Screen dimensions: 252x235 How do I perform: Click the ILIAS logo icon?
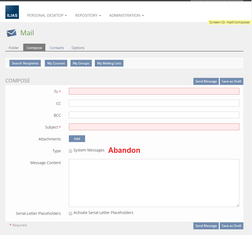click(x=12, y=12)
